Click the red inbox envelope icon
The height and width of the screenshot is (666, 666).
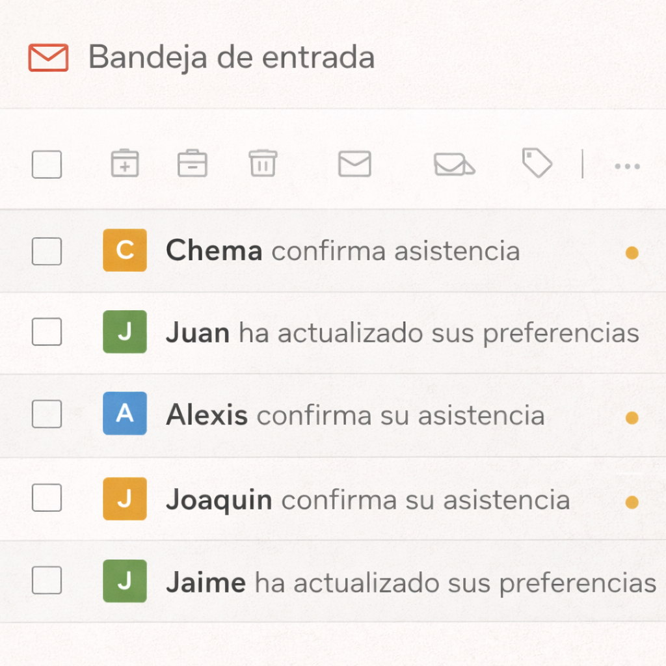point(47,57)
